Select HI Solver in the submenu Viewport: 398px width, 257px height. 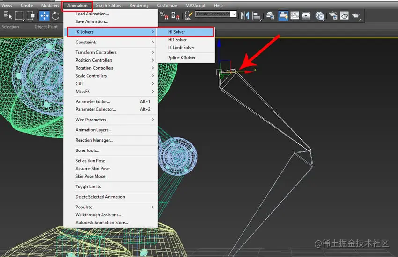(185, 32)
